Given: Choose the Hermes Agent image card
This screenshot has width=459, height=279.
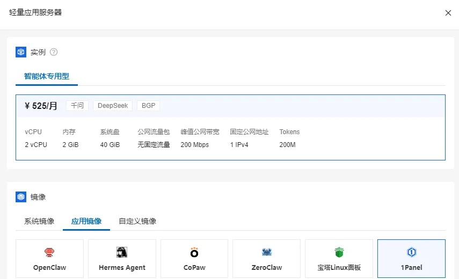Looking at the screenshot, I should (x=122, y=259).
